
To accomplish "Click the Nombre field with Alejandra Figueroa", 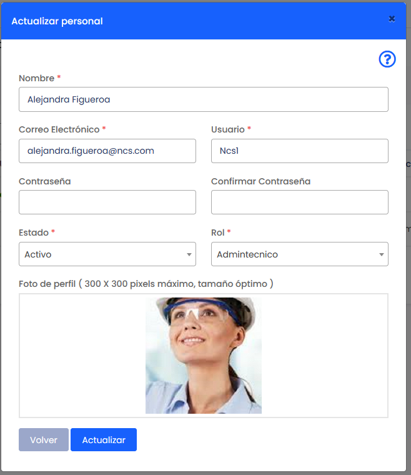I will pyautogui.click(x=204, y=99).
